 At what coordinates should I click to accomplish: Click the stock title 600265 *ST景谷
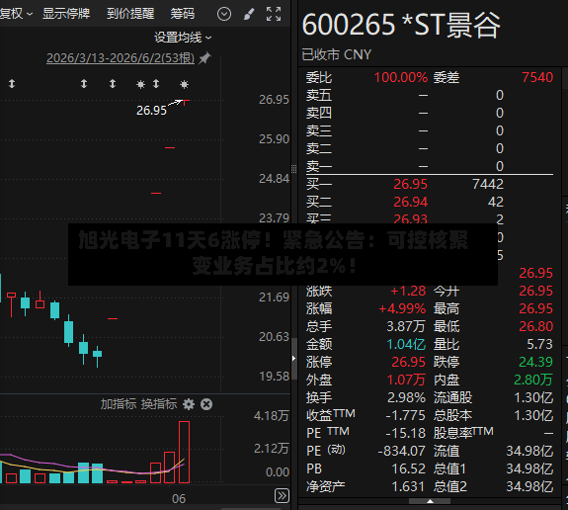tap(401, 26)
